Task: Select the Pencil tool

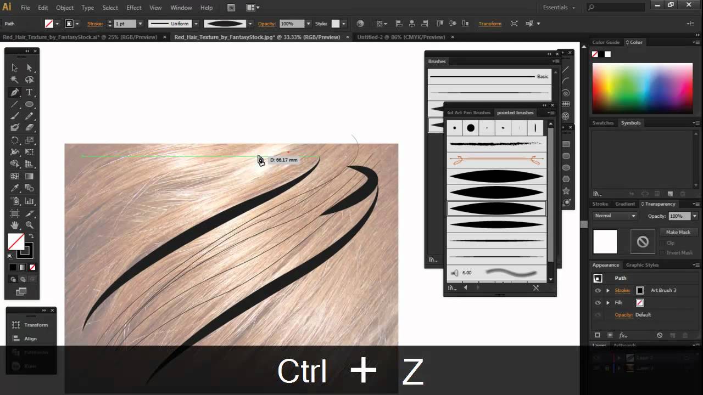Action: click(x=29, y=116)
